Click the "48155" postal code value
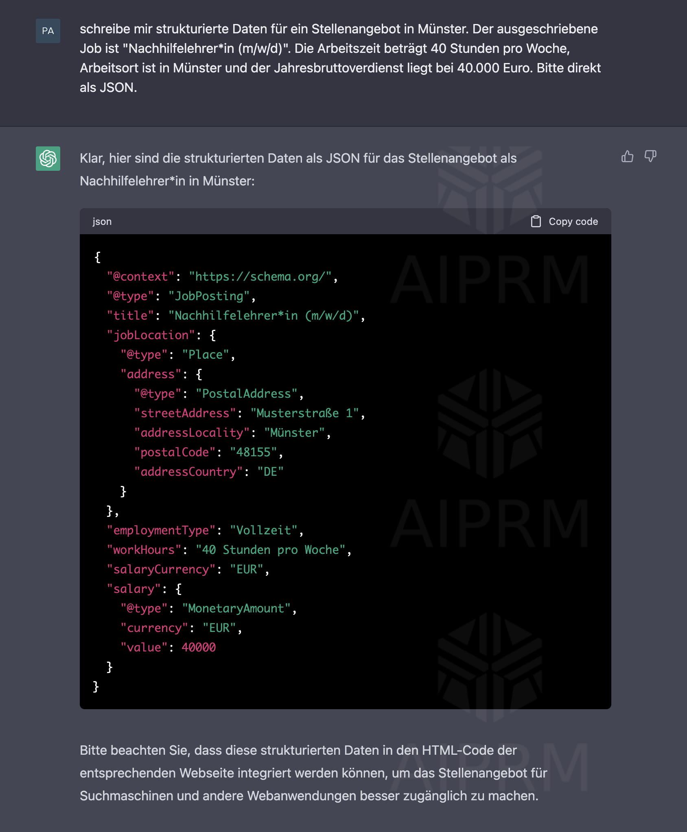 click(x=253, y=452)
